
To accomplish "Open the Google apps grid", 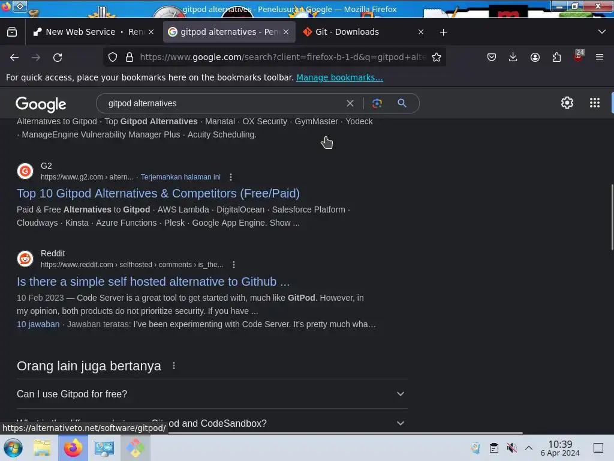I will (x=595, y=103).
